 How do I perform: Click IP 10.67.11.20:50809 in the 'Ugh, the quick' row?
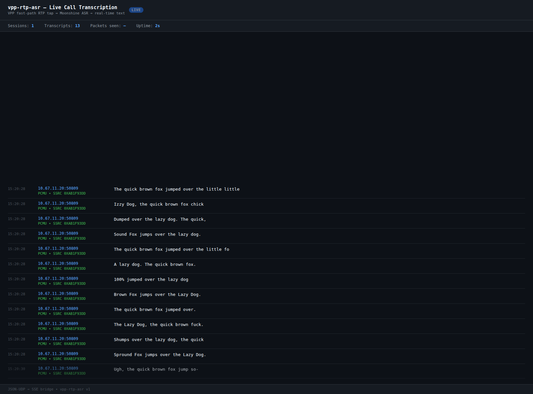(58, 368)
